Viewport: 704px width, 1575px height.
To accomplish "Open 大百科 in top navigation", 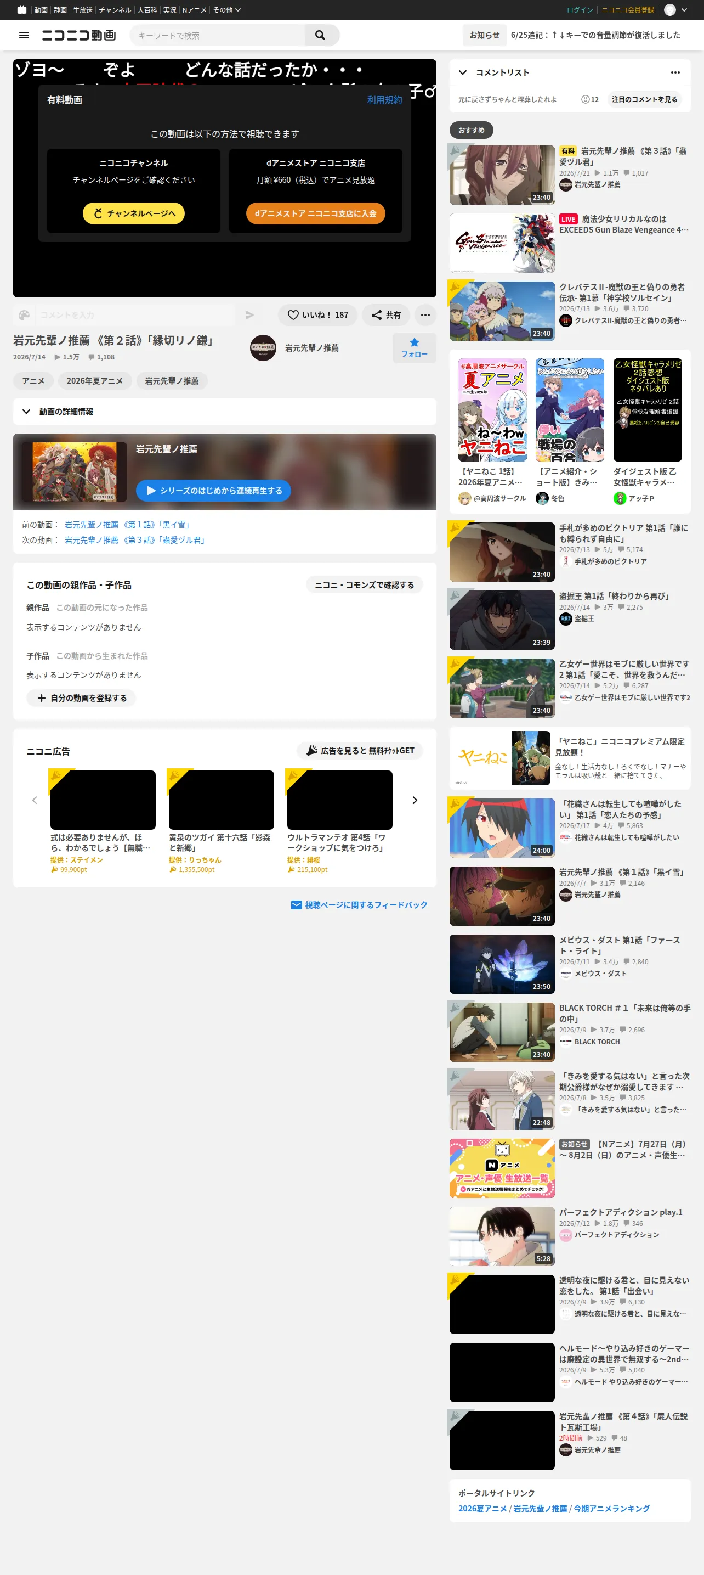I will point(147,10).
